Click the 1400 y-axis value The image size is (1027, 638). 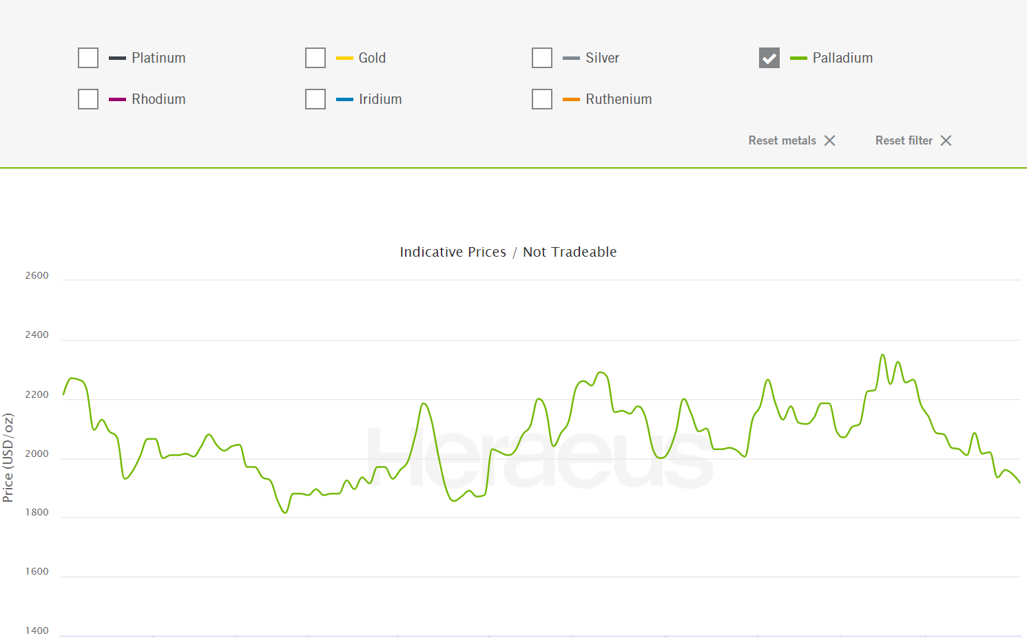pos(37,630)
